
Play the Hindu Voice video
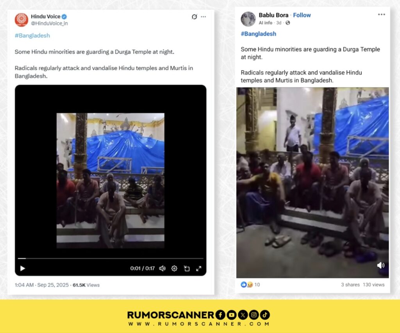(x=22, y=269)
